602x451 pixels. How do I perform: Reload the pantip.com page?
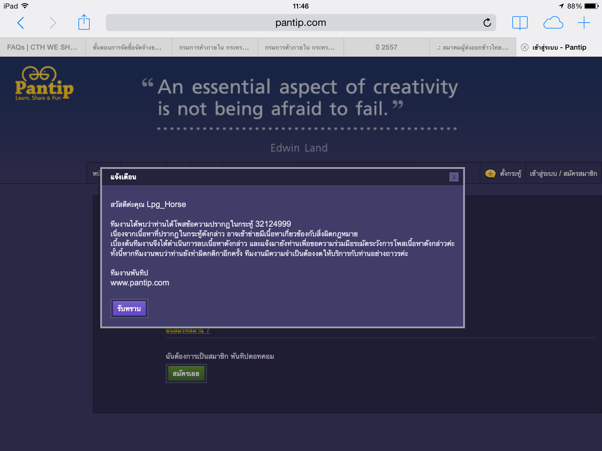(x=487, y=22)
